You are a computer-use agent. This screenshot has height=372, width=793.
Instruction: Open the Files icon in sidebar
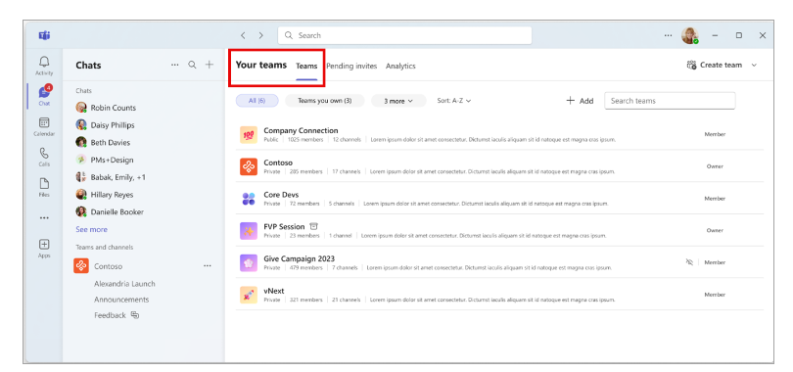click(x=44, y=183)
